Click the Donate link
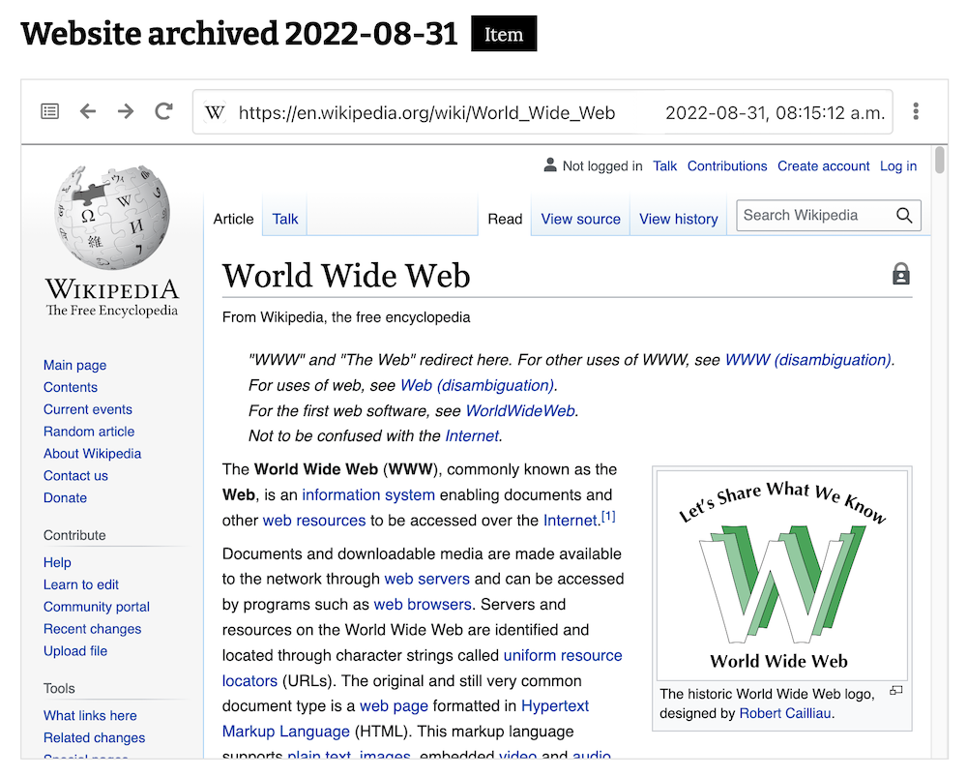Image resolution: width=967 pixels, height=777 pixels. (x=65, y=498)
